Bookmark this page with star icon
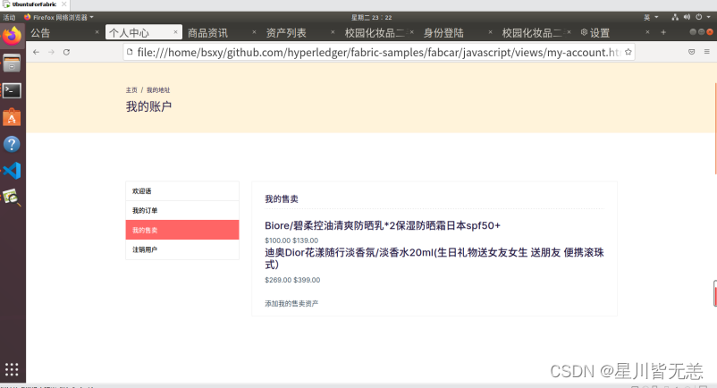 click(628, 52)
